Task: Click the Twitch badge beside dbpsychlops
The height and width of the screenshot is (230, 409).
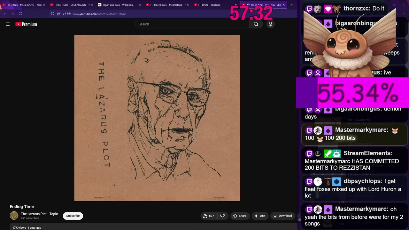Action: 309,182
